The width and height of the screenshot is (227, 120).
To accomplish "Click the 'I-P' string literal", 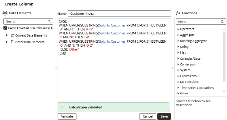I will (87, 37).
